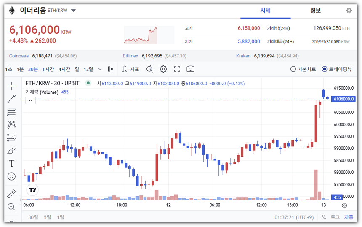Open the price scale settings hexagon icon
362x227 pixels.
[x=344, y=205]
